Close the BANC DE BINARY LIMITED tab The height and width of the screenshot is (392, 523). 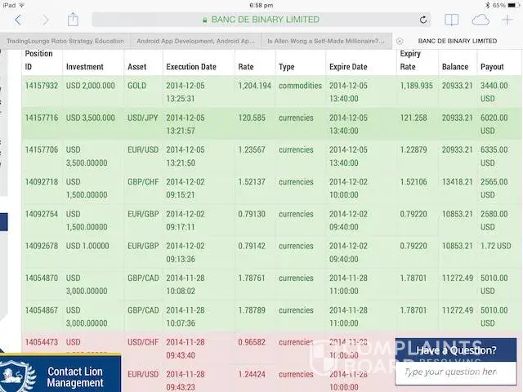click(400, 41)
